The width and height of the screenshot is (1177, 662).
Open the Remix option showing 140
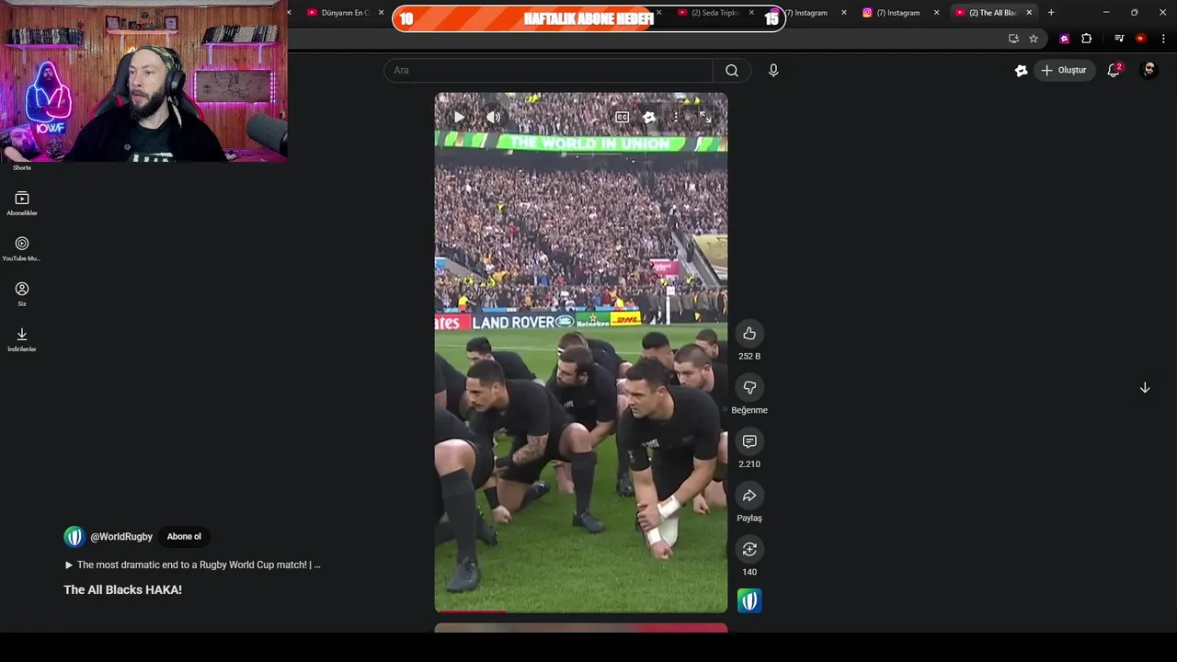tap(749, 549)
